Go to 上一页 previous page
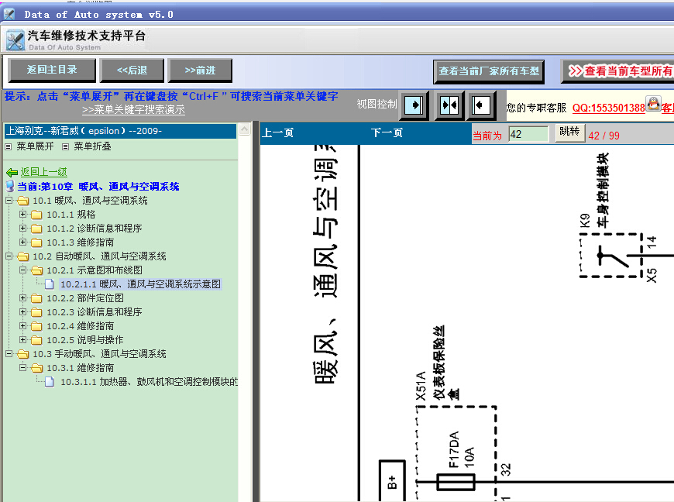674x502 pixels. (x=277, y=132)
